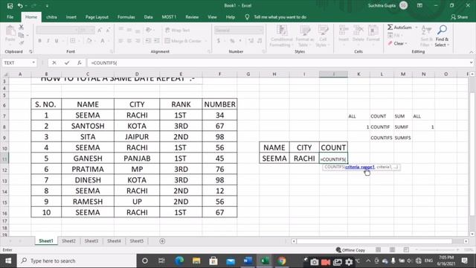The width and height of the screenshot is (476, 268).
Task: Switch to Sheet2 tab
Action: (x=68, y=241)
